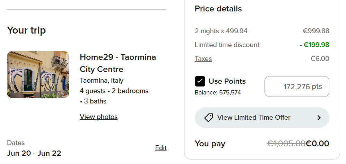Click the Use Points label text
This screenshot has height=164, width=346.
point(227,81)
